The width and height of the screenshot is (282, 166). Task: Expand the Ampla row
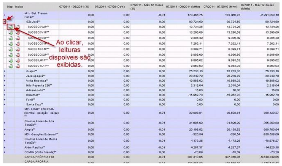click(4, 129)
